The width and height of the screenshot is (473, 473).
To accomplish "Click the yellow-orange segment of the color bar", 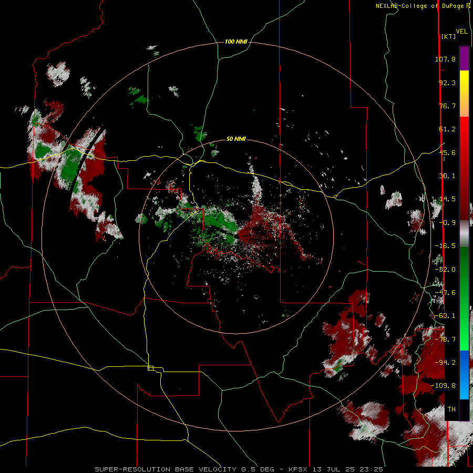I will 464,94.
